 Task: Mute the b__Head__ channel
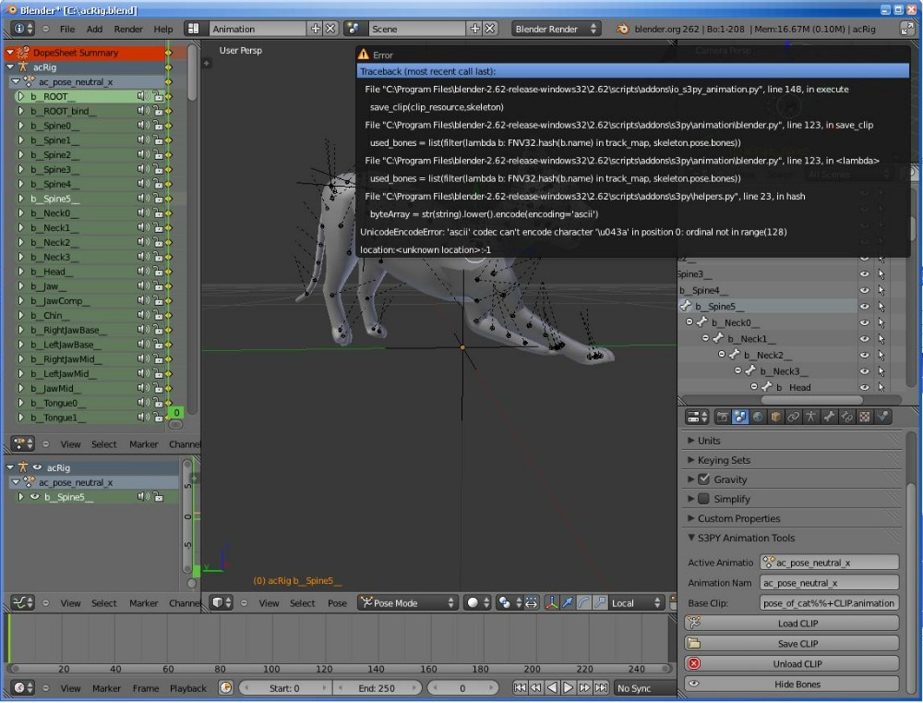[143, 271]
